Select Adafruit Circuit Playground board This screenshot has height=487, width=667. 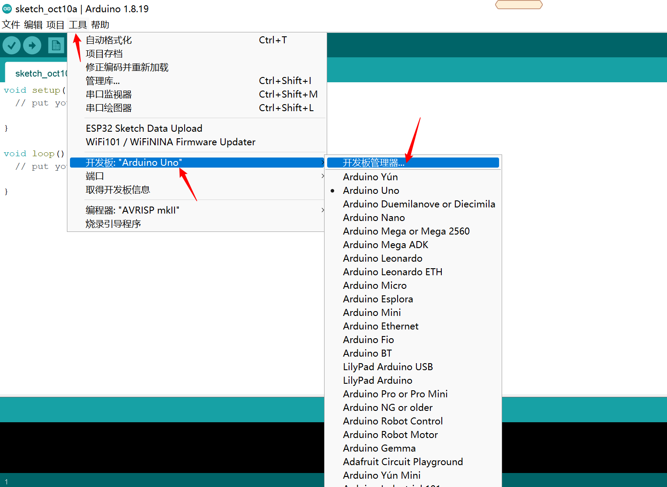tap(413, 462)
